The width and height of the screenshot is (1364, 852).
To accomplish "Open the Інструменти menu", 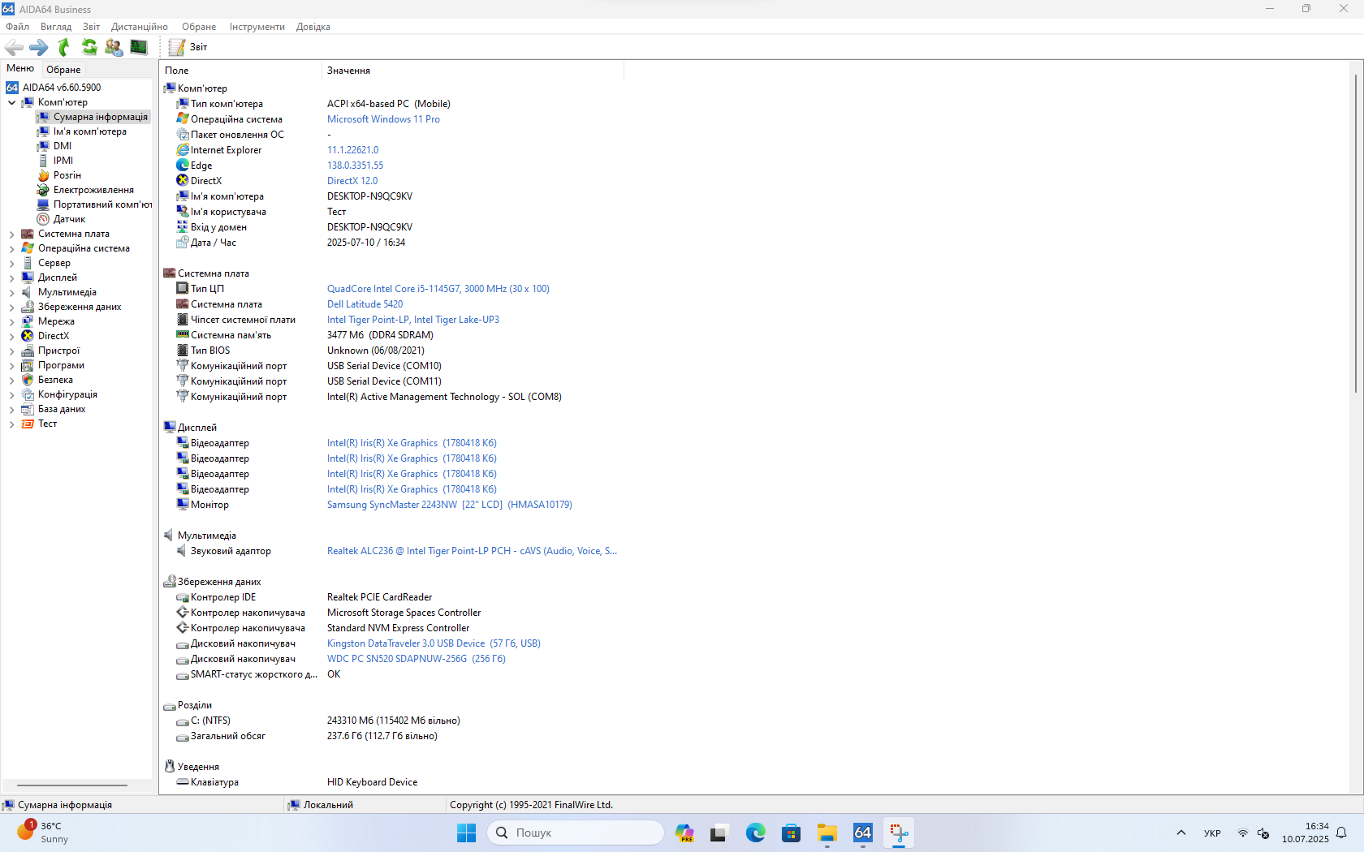I will click(x=257, y=27).
